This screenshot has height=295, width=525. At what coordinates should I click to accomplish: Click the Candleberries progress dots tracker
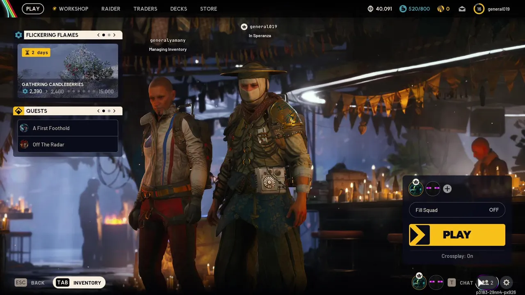pyautogui.click(x=82, y=91)
